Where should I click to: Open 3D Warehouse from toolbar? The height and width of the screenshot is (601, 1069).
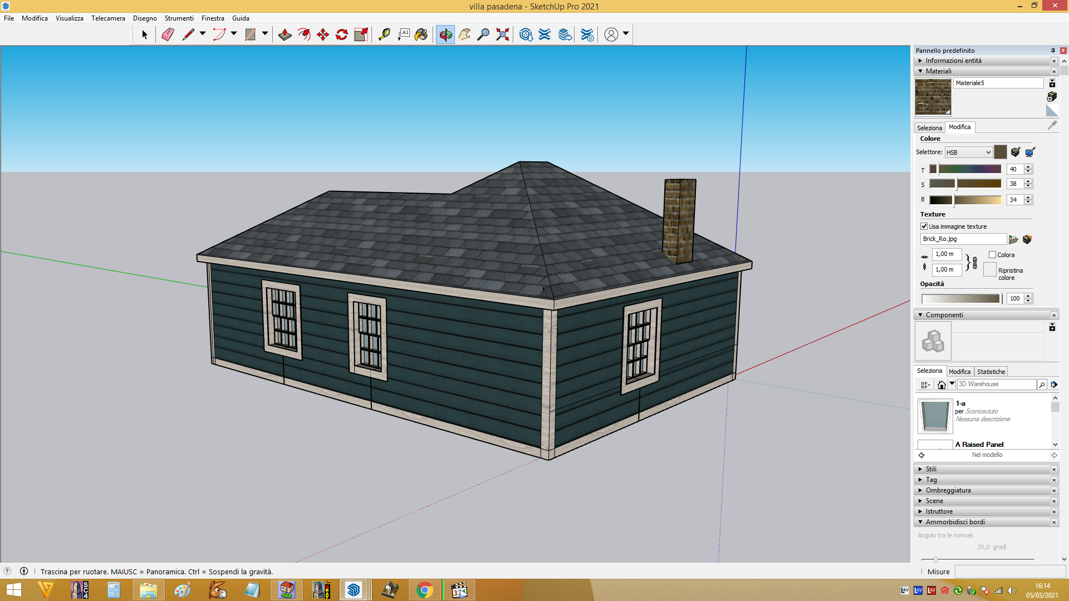[526, 35]
